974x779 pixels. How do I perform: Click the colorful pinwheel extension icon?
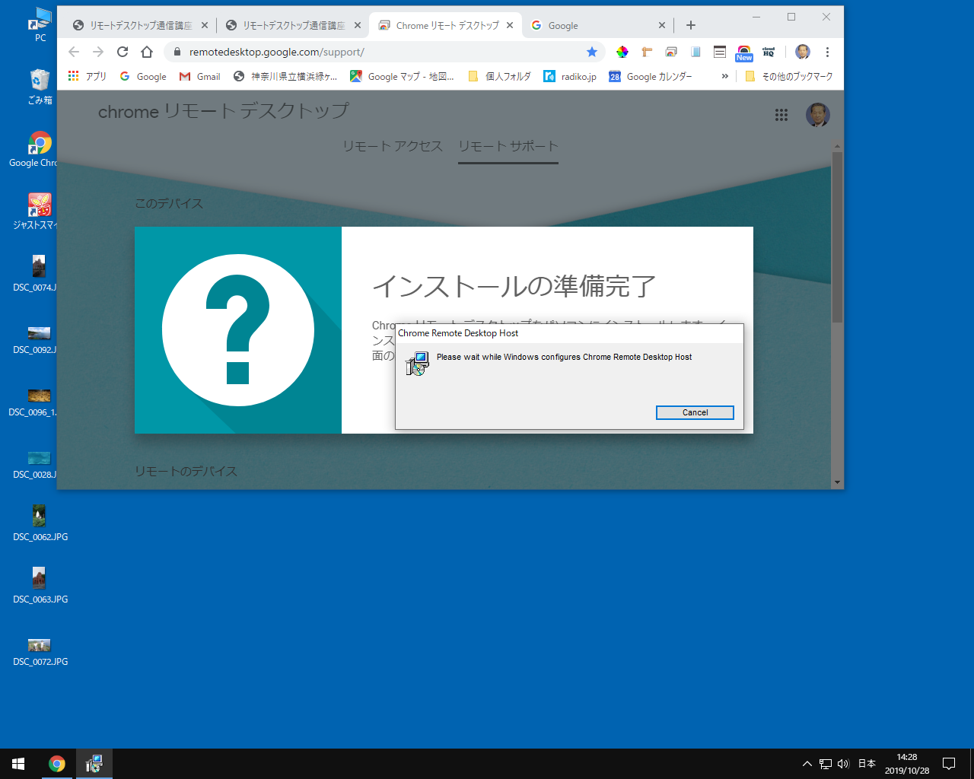coord(622,52)
